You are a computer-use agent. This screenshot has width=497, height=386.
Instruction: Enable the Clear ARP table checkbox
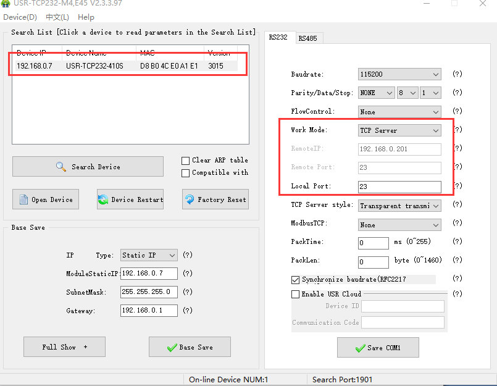(185, 161)
